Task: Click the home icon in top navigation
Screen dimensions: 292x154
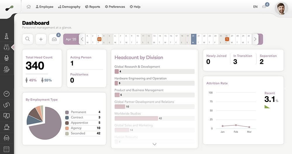Action: click(29, 7)
